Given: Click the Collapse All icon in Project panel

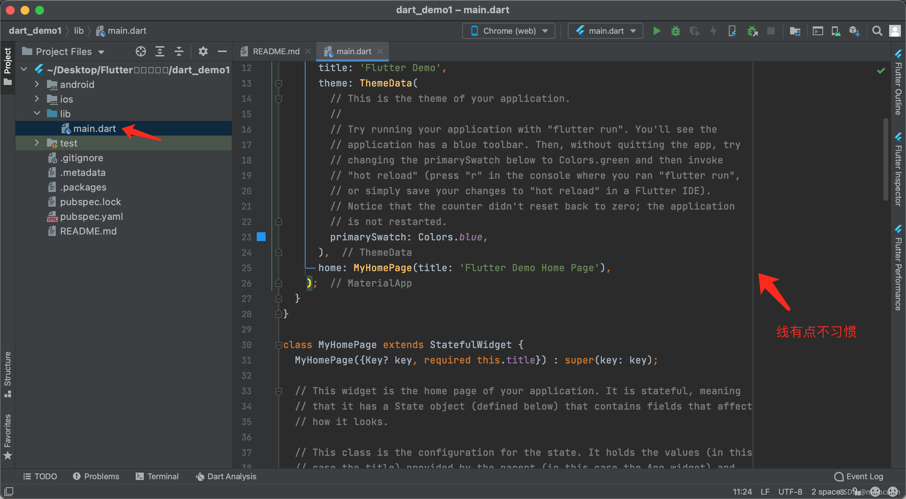Looking at the screenshot, I should 179,52.
